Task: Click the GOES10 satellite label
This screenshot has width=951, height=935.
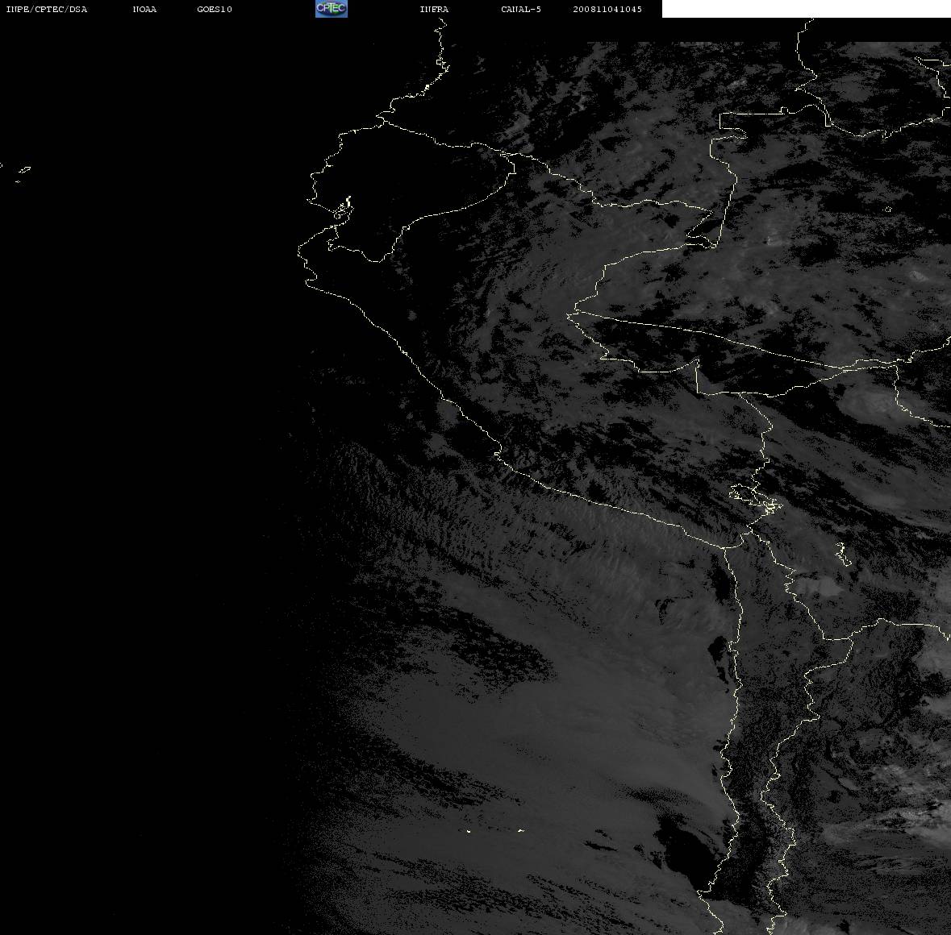Action: point(214,9)
